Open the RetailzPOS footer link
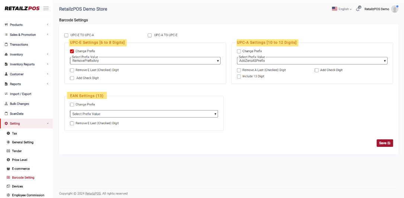Image resolution: width=404 pixels, height=198 pixels. [x=93, y=194]
